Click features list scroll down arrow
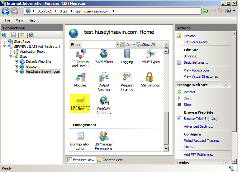 click(x=166, y=149)
